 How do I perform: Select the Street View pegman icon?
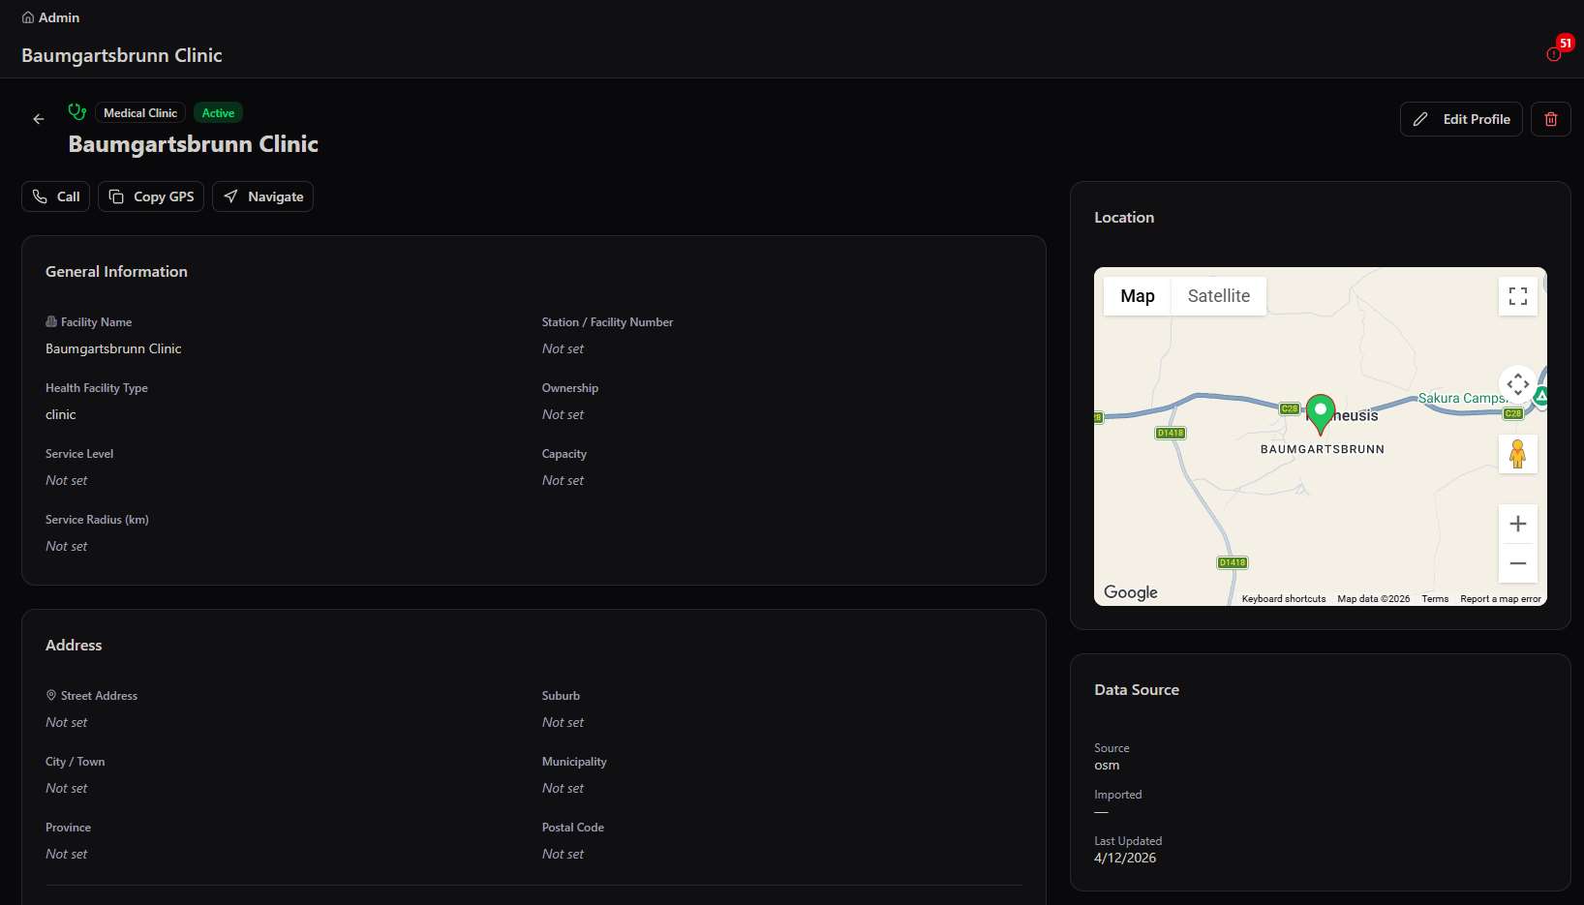pyautogui.click(x=1517, y=454)
